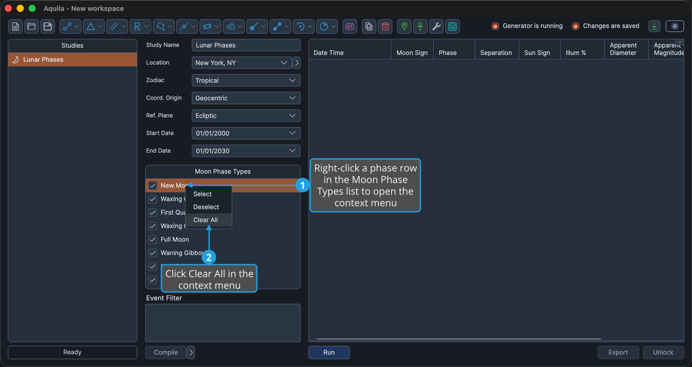Open the Coord. Origin Geocentric dropdown

tap(246, 98)
